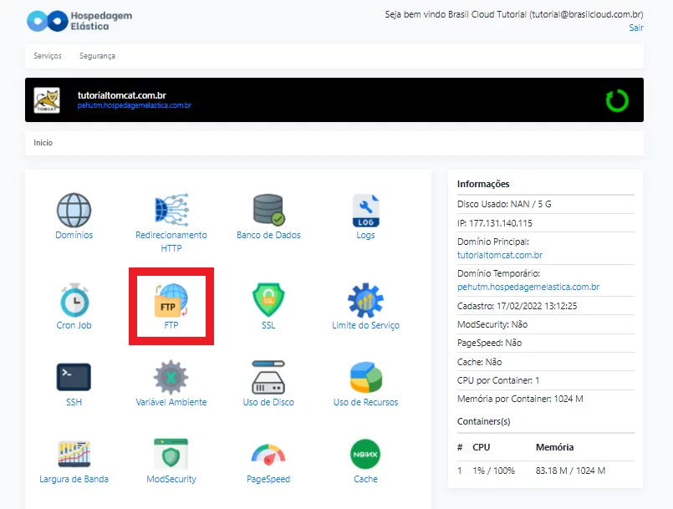Viewport: 673px width, 509px height.
Task: Open the ModSecurity shield icon
Action: click(171, 454)
